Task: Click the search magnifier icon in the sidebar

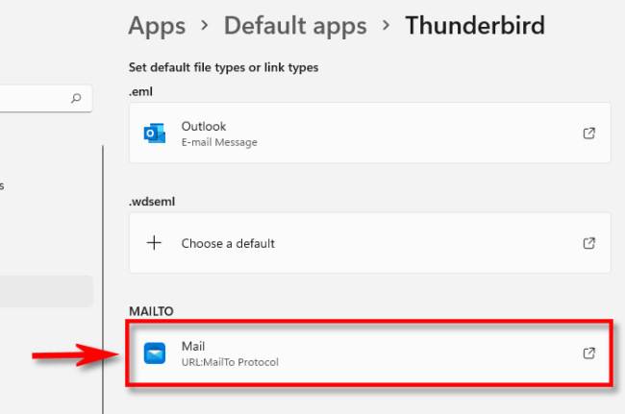Action: [x=76, y=98]
